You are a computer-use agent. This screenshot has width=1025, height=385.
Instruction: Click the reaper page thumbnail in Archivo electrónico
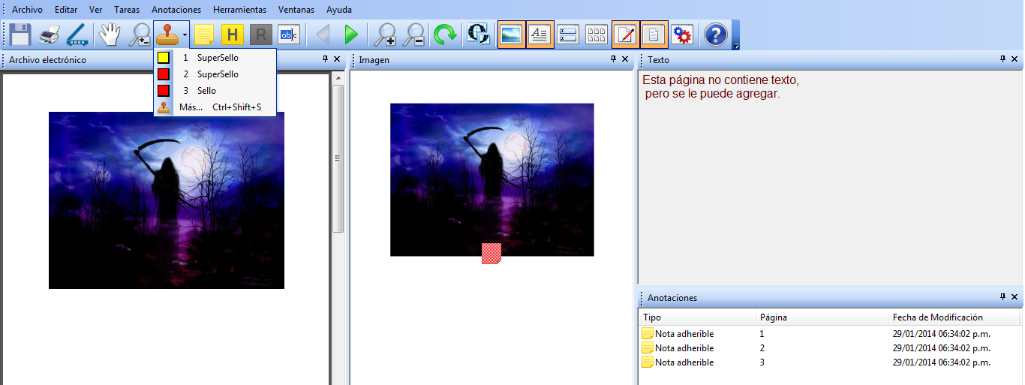pyautogui.click(x=167, y=200)
